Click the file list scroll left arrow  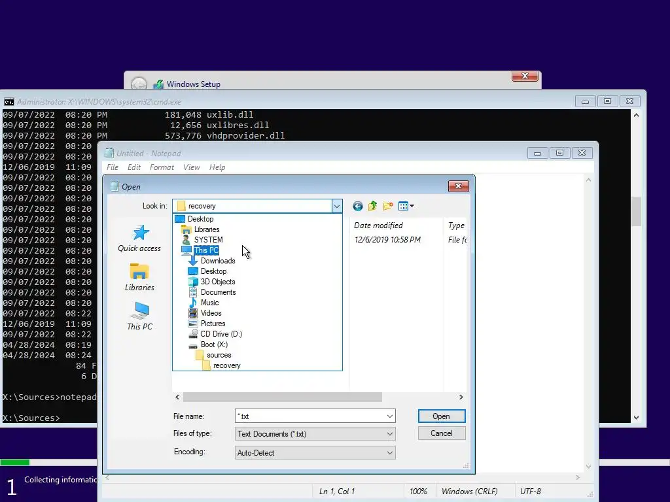click(x=177, y=397)
